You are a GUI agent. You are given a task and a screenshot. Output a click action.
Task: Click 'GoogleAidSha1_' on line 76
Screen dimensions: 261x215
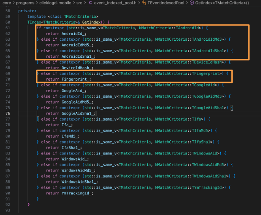78,113
